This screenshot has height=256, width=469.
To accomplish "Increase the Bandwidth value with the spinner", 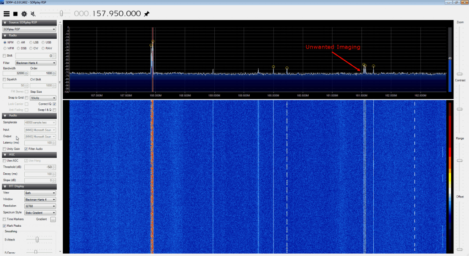I will [27, 72].
